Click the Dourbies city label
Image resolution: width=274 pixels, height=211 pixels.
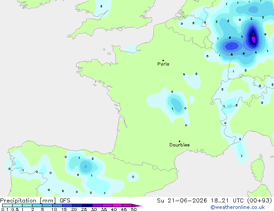(179, 145)
